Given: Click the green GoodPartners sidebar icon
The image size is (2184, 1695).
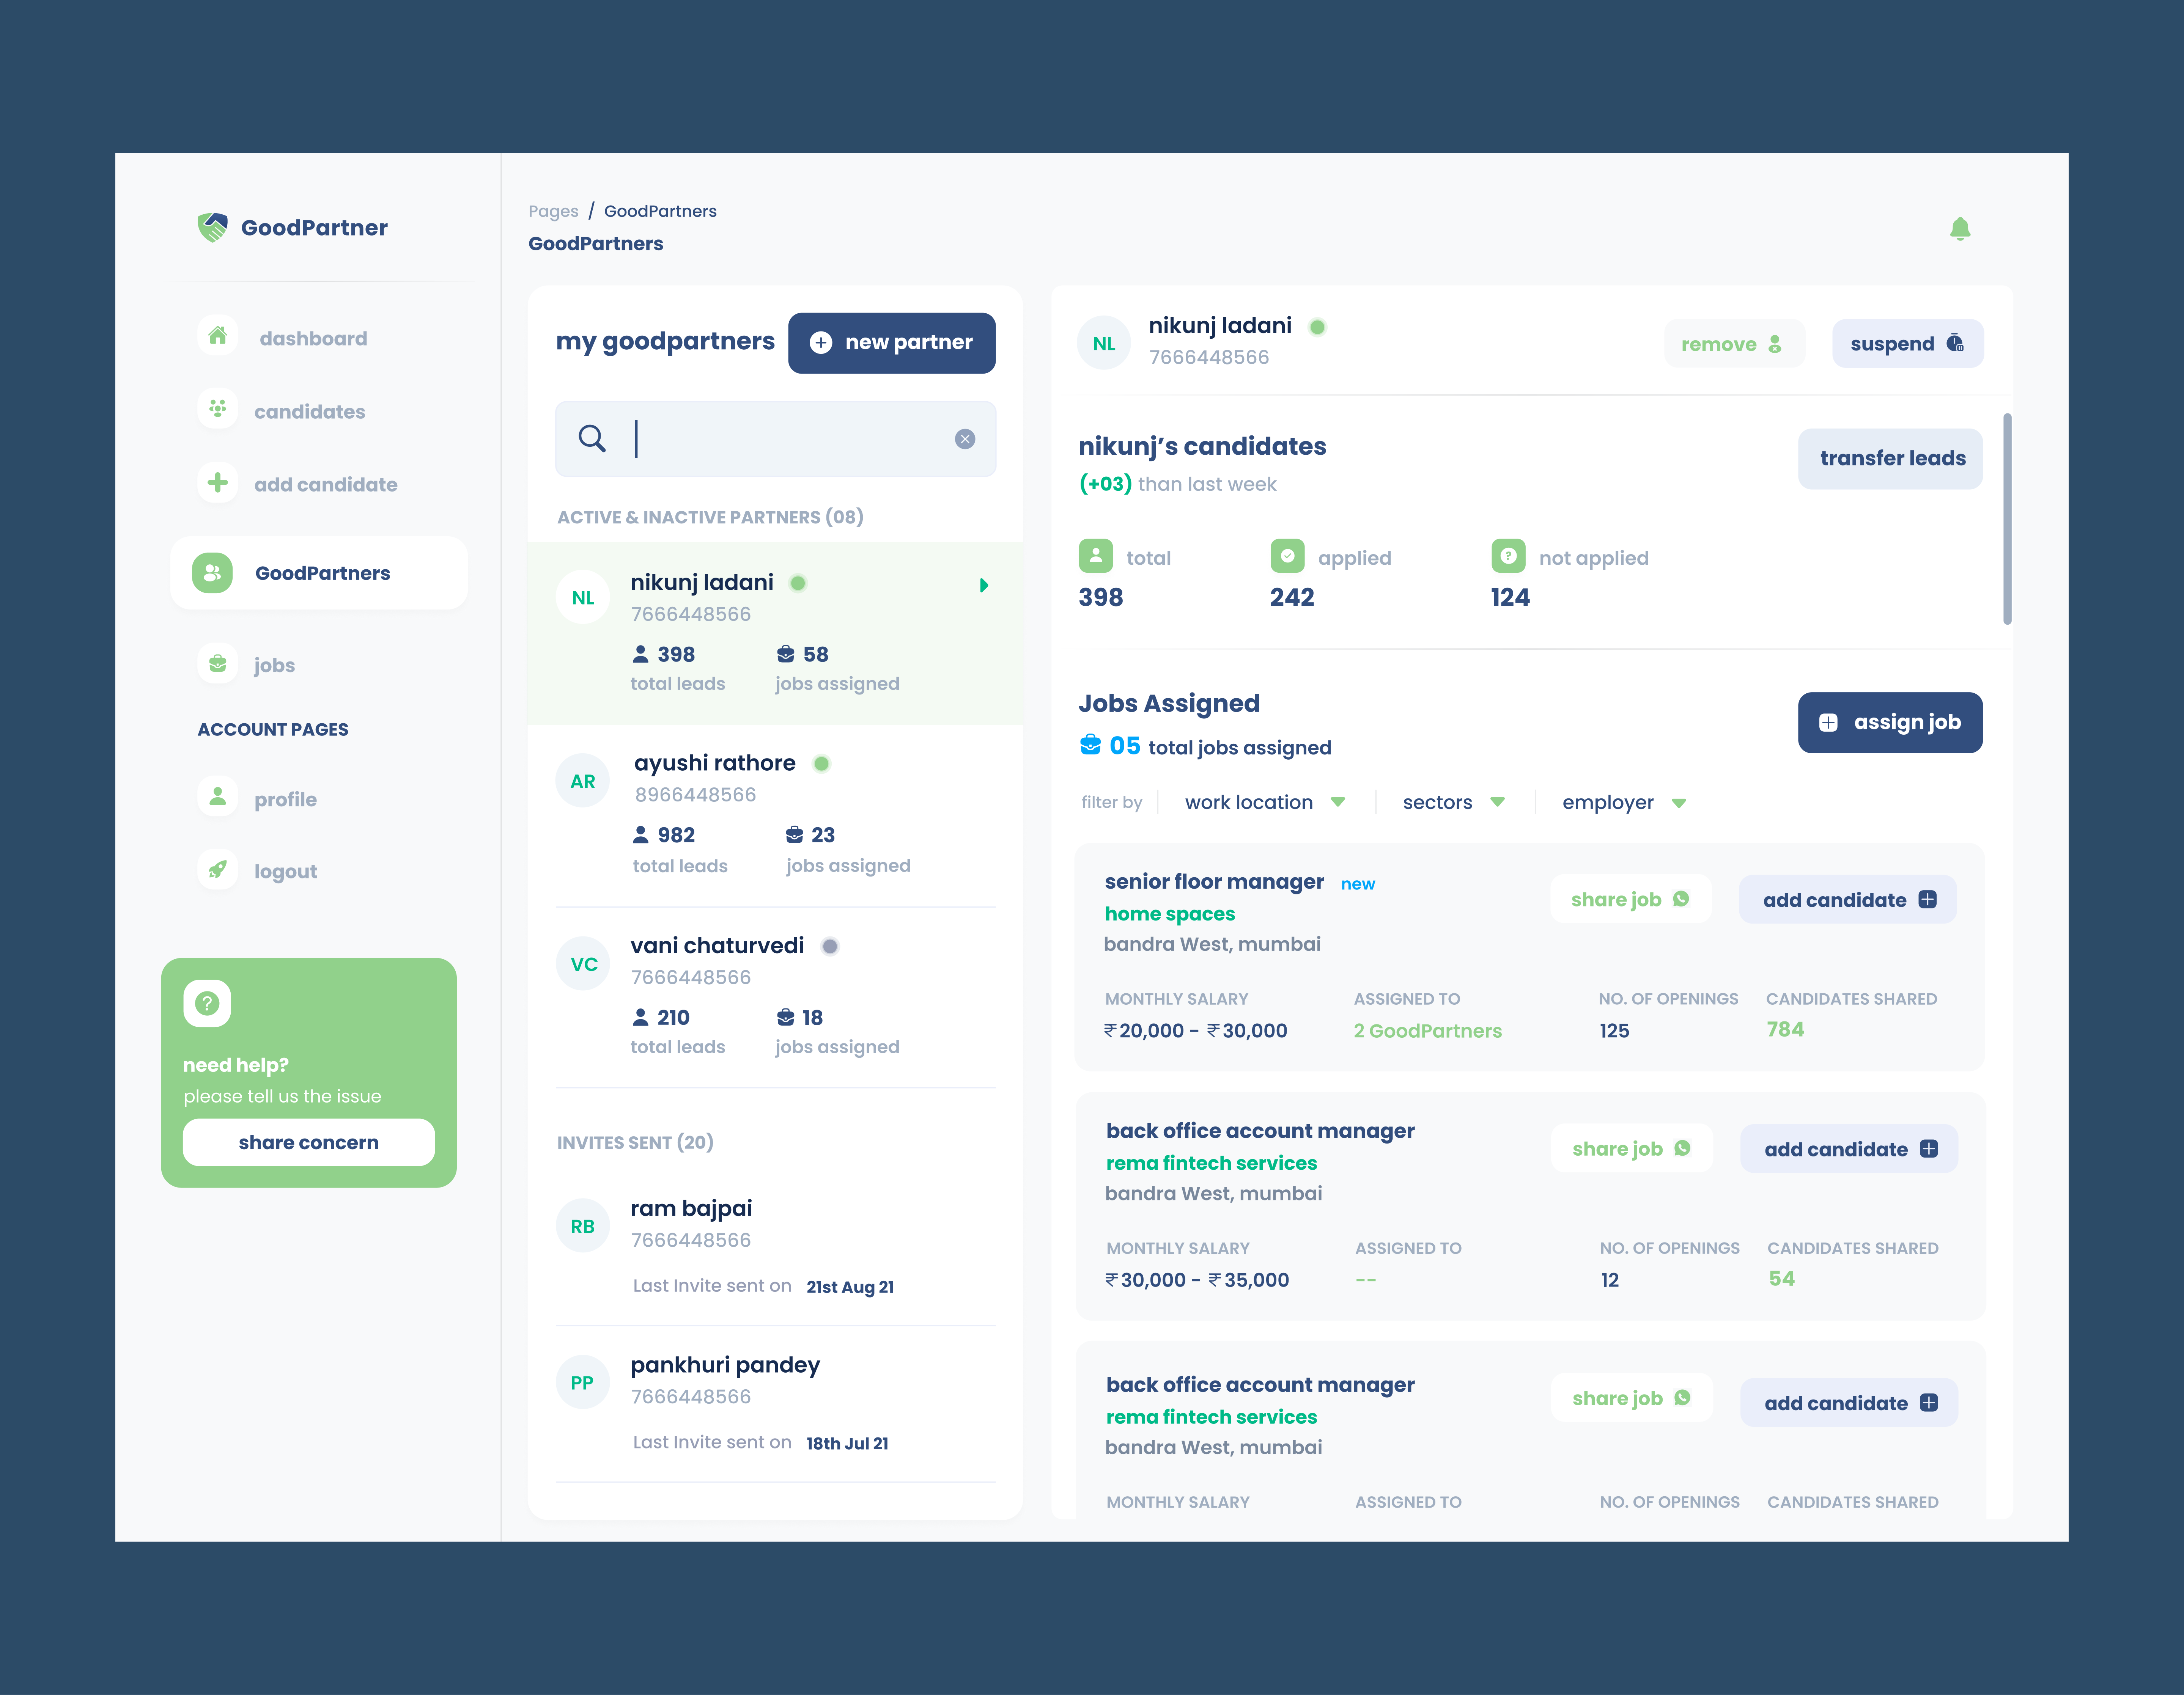Looking at the screenshot, I should (x=212, y=573).
